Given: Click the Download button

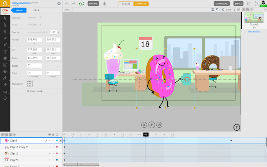Looking at the screenshot, I should point(222,4).
